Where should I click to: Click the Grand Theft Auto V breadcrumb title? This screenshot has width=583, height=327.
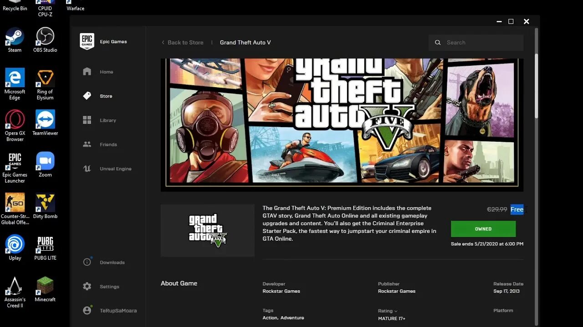point(245,42)
